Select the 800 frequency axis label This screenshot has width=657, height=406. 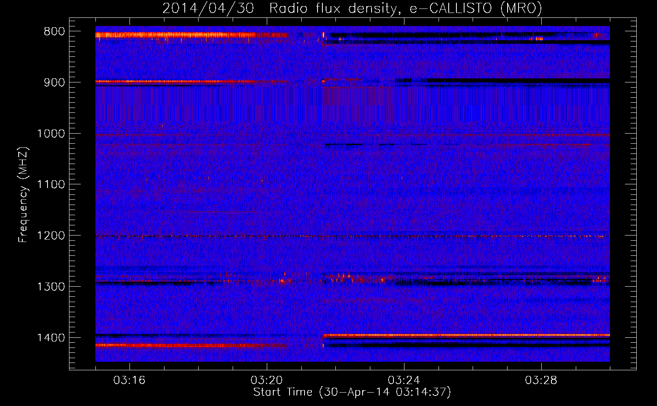pyautogui.click(x=54, y=32)
